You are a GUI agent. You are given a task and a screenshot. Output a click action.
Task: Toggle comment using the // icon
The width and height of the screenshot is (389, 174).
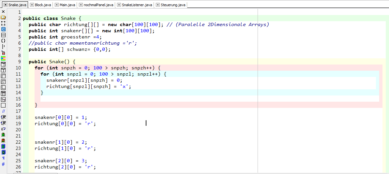coord(3,111)
